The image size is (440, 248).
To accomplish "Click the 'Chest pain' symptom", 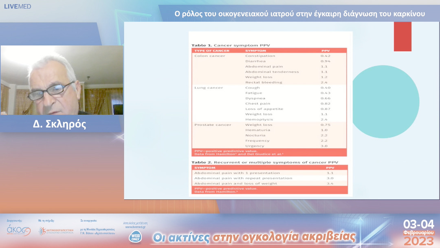I will click(257, 104).
